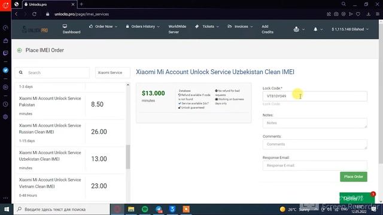Click the 8.50 price cell

pos(97,105)
